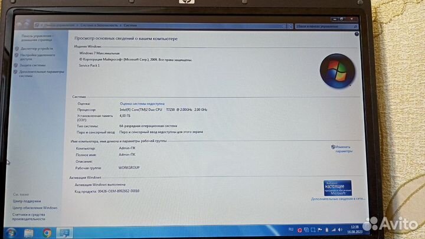This screenshot has height=239, width=425.
Task: Click the product ID '00426-OEM-8992662-00010'
Action: tap(119, 191)
